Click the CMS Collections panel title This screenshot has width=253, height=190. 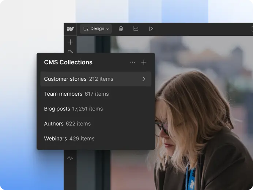pos(68,62)
